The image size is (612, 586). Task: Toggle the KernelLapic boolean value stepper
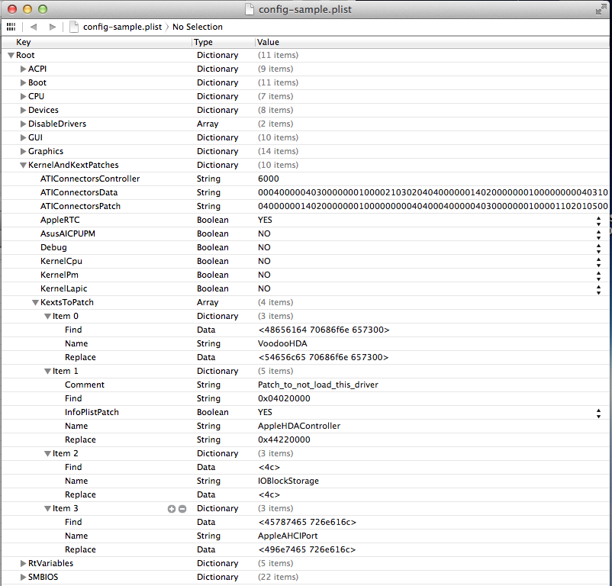598,289
